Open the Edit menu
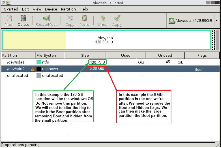The image size is (221, 148). coord(25,9)
